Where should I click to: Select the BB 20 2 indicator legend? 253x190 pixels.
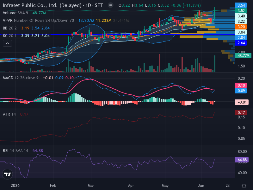pyautogui.click(x=10, y=28)
